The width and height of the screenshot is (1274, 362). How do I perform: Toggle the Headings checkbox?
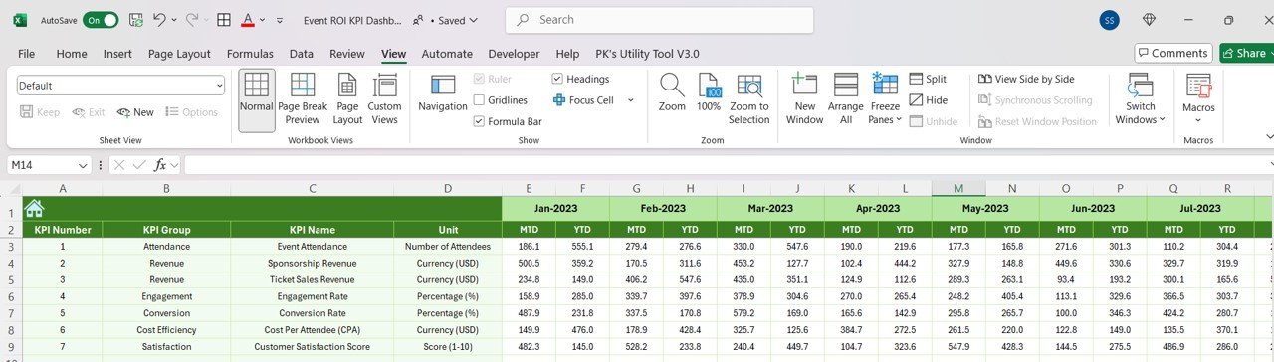(557, 79)
